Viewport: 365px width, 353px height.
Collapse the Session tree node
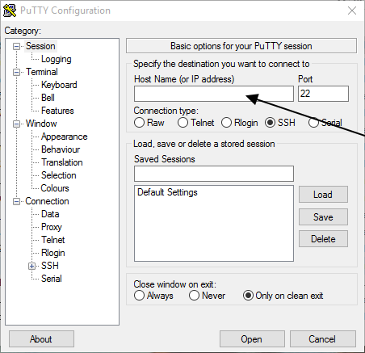(16, 46)
